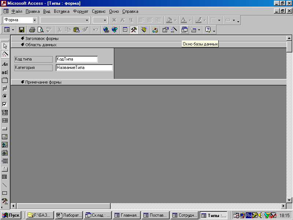
Task: Select the Image control tool
Action: pos(5,137)
